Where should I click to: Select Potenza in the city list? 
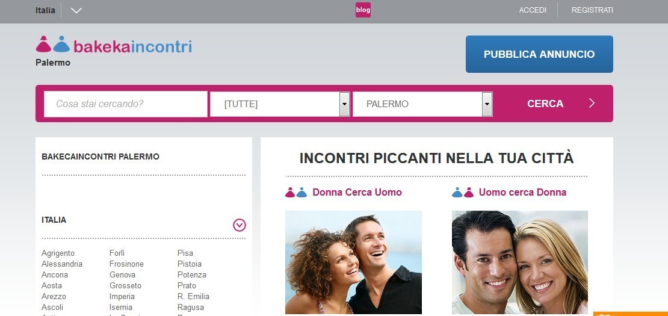[x=192, y=274]
